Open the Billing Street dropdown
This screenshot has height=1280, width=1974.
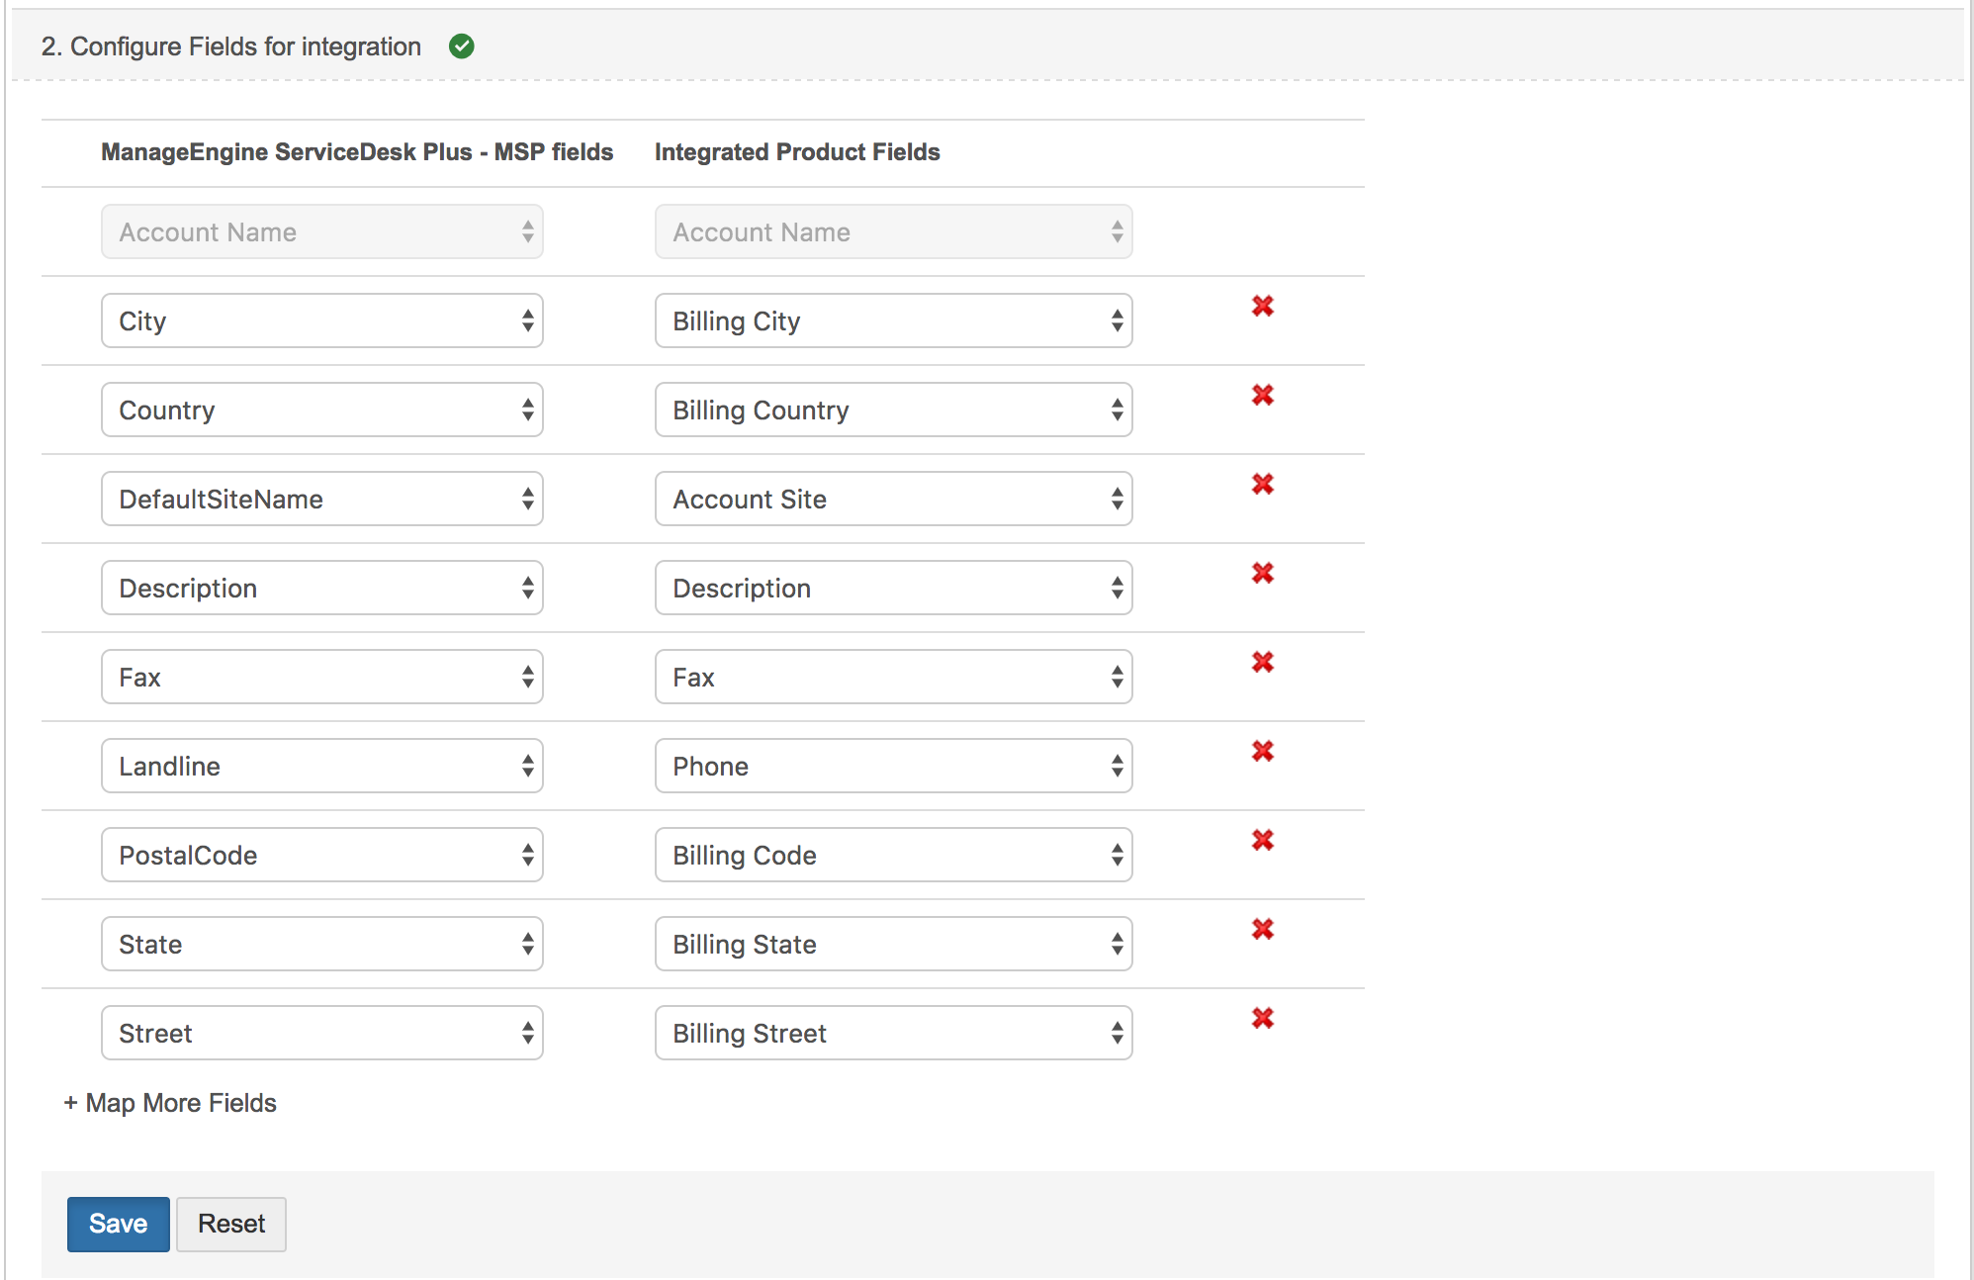coord(893,1034)
